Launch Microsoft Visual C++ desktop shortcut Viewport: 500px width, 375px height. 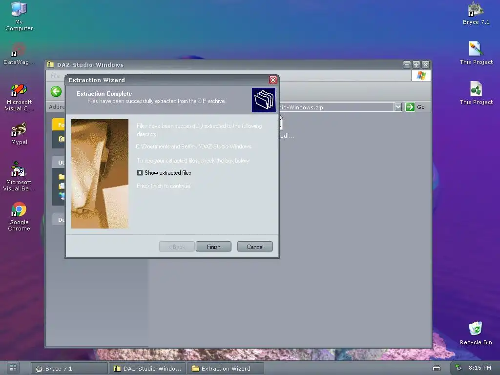[19, 97]
